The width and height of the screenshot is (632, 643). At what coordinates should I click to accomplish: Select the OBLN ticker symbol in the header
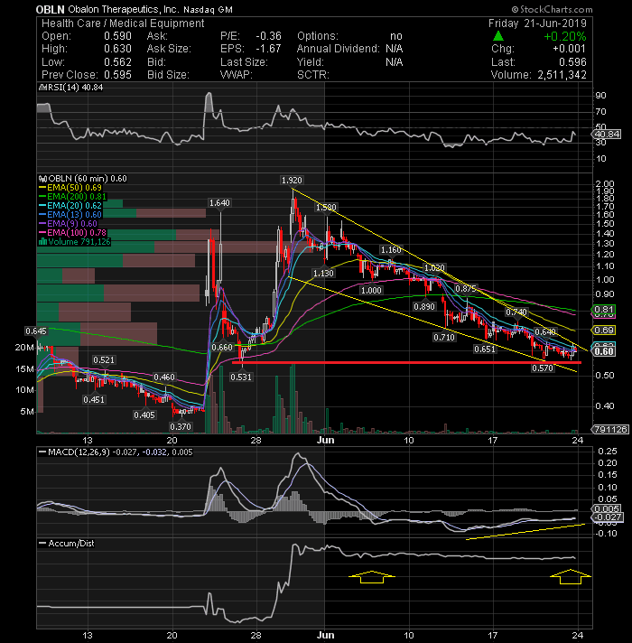pyautogui.click(x=50, y=9)
